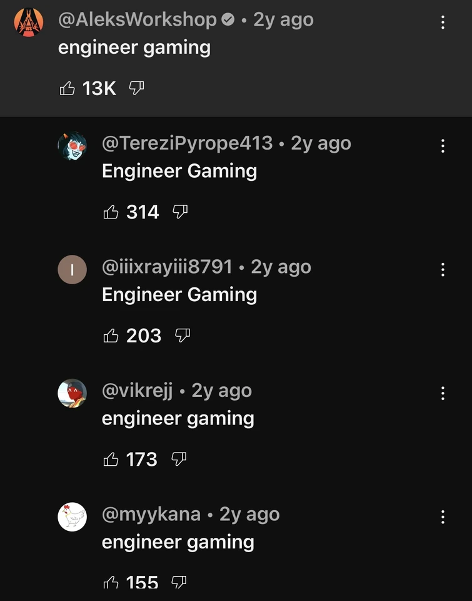The height and width of the screenshot is (601, 472).
Task: Like the top comment by @AleksWorkshop
Action: coord(68,88)
